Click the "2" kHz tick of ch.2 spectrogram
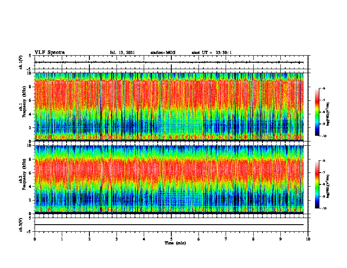This screenshot has width=347, height=268. pyautogui.click(x=31, y=200)
